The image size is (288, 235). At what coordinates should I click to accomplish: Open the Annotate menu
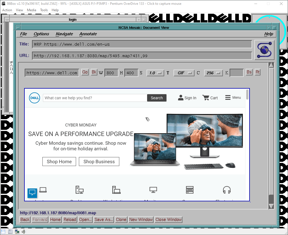(x=88, y=34)
